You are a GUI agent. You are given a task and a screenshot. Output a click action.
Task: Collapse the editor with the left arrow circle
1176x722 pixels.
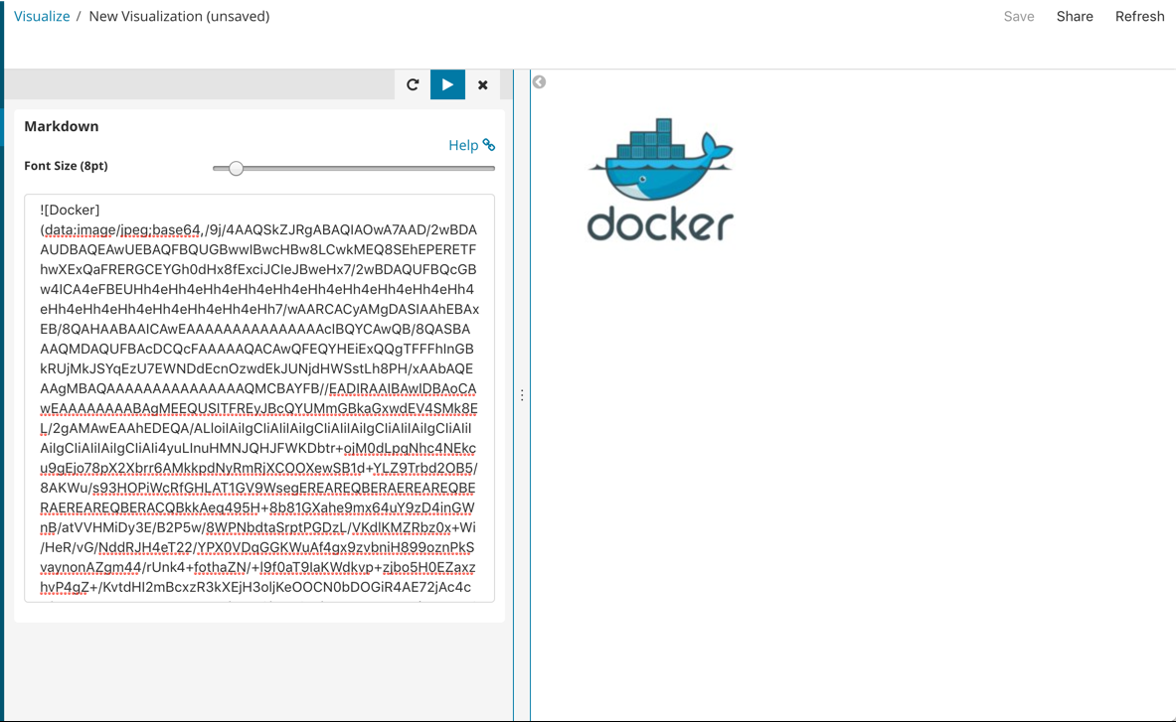pyautogui.click(x=539, y=81)
